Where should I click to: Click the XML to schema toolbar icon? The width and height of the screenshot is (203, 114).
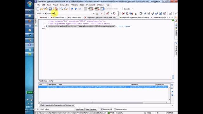point(90,9)
